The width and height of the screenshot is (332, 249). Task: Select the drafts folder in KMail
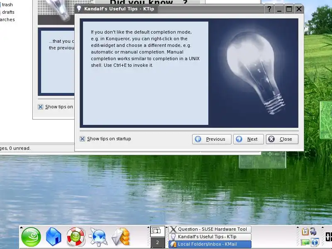[8, 12]
